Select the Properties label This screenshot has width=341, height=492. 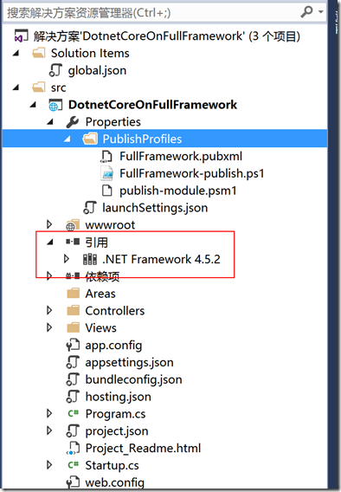pyautogui.click(x=113, y=122)
